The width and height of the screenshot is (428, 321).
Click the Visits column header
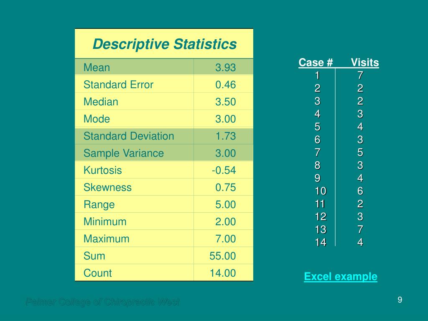click(364, 63)
